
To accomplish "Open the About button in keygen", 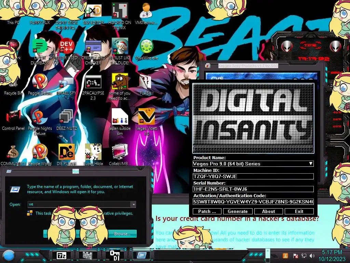I will [269, 211].
